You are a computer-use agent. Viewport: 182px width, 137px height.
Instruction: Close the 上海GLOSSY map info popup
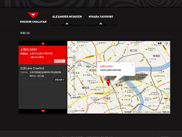click(132, 65)
